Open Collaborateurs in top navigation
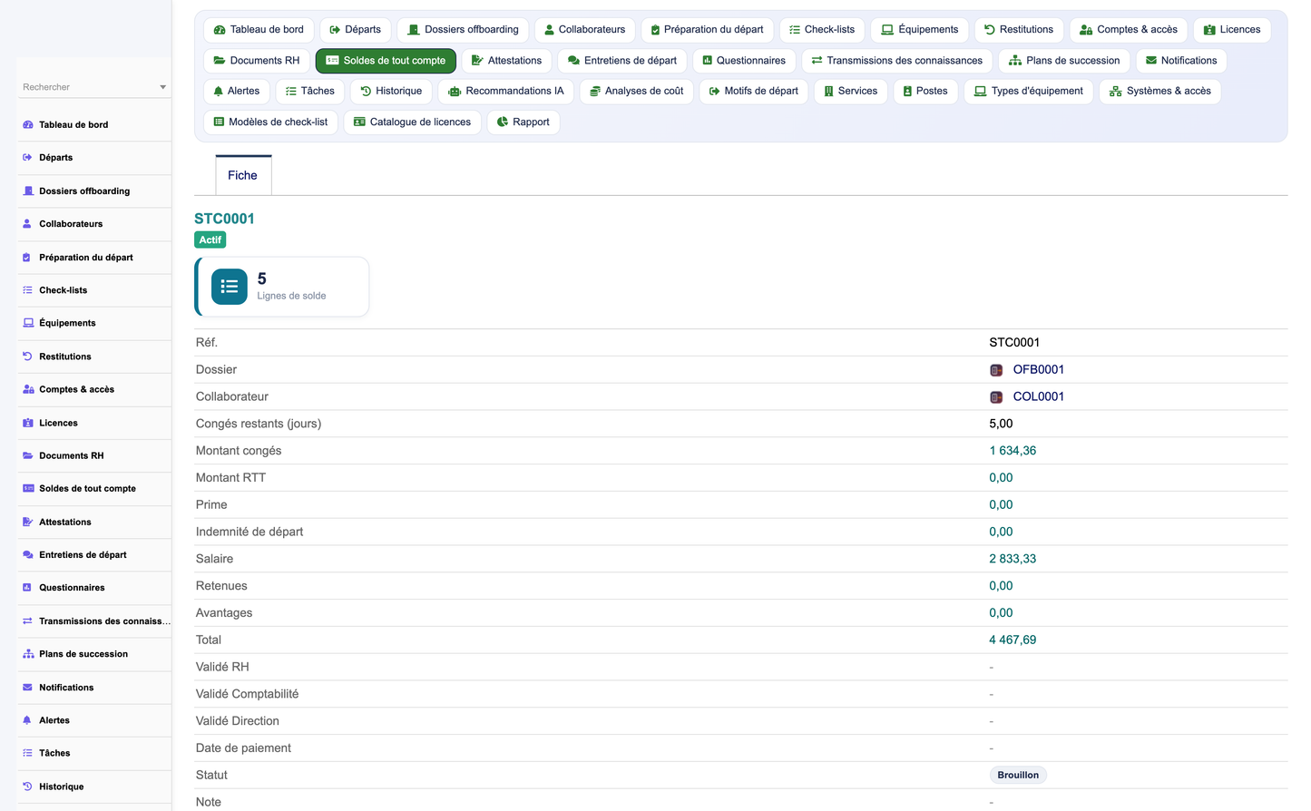 585,30
